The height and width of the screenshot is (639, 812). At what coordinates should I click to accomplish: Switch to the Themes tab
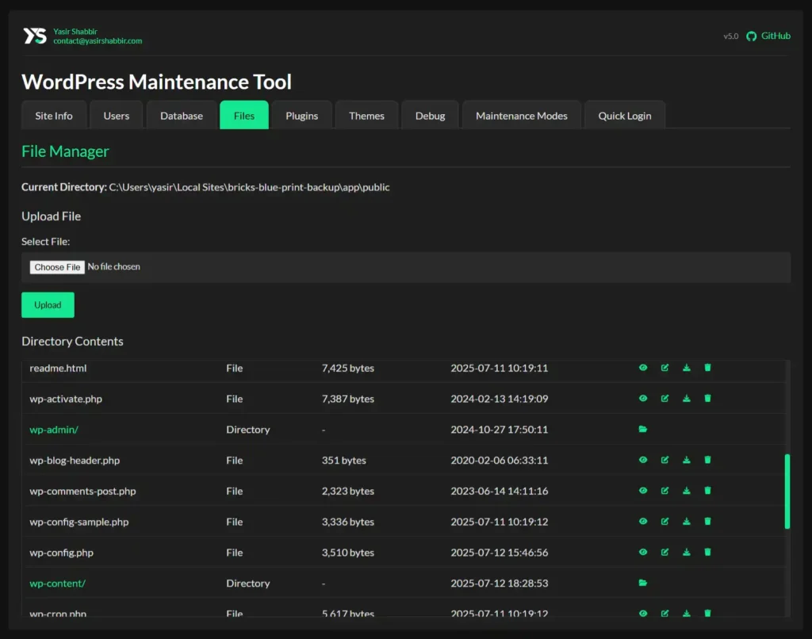pos(366,116)
